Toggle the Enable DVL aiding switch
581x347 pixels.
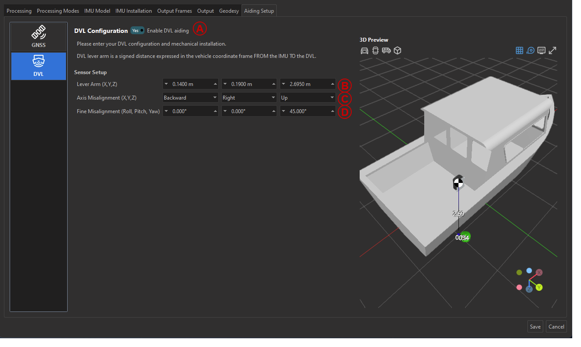[x=137, y=31]
